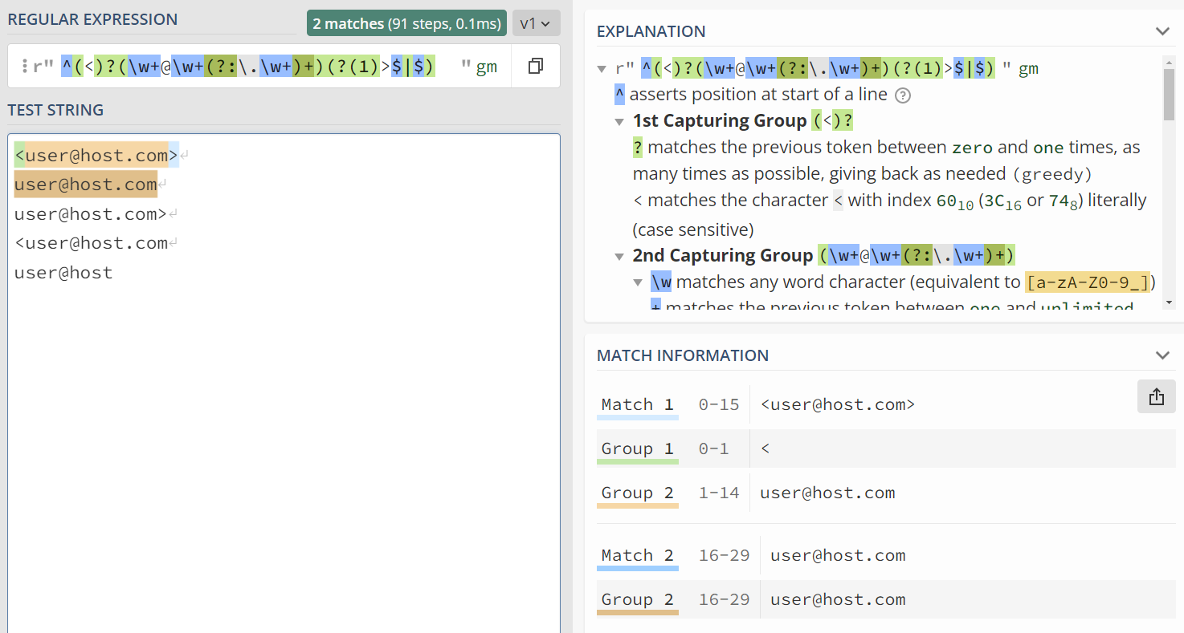Image resolution: width=1184 pixels, height=633 pixels.
Task: Collapse the Explanation panel
Action: [1162, 31]
